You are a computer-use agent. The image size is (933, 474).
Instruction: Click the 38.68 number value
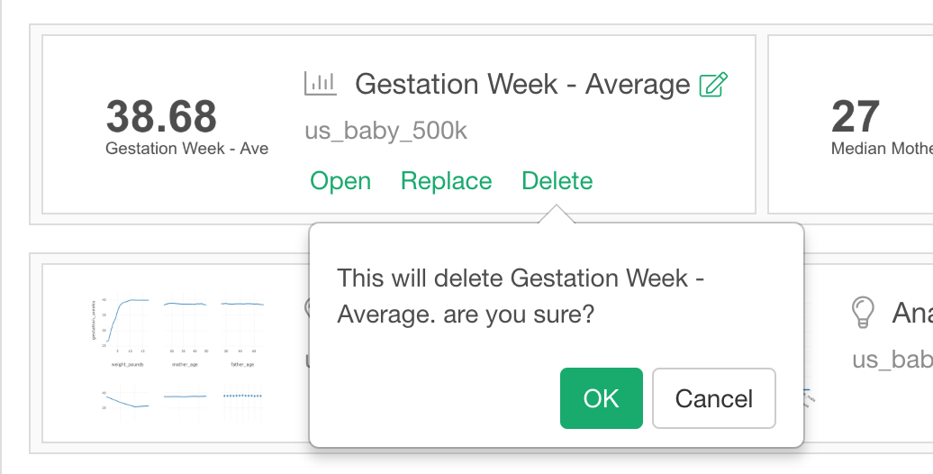click(x=161, y=117)
